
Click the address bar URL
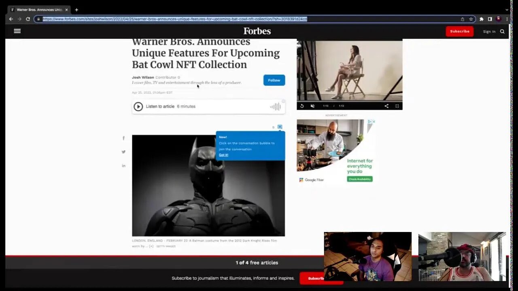coord(175,19)
